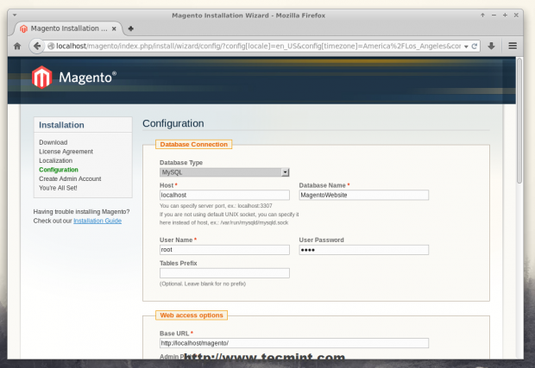Click the Configuration step in sidebar
The width and height of the screenshot is (535, 368).
pyautogui.click(x=59, y=170)
